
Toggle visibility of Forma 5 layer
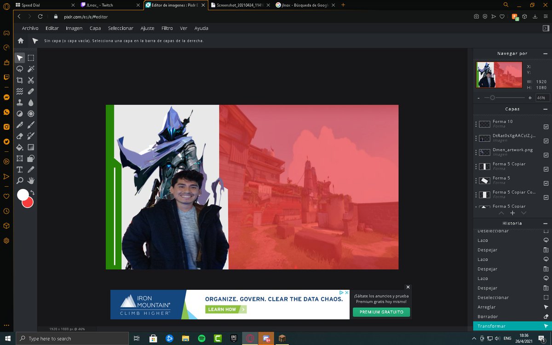pos(546,183)
